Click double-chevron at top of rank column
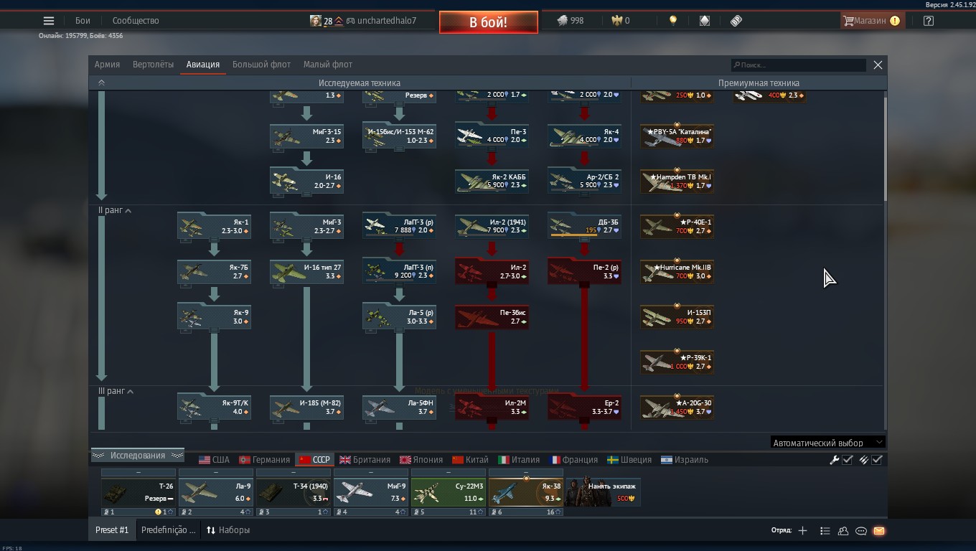 click(101, 83)
